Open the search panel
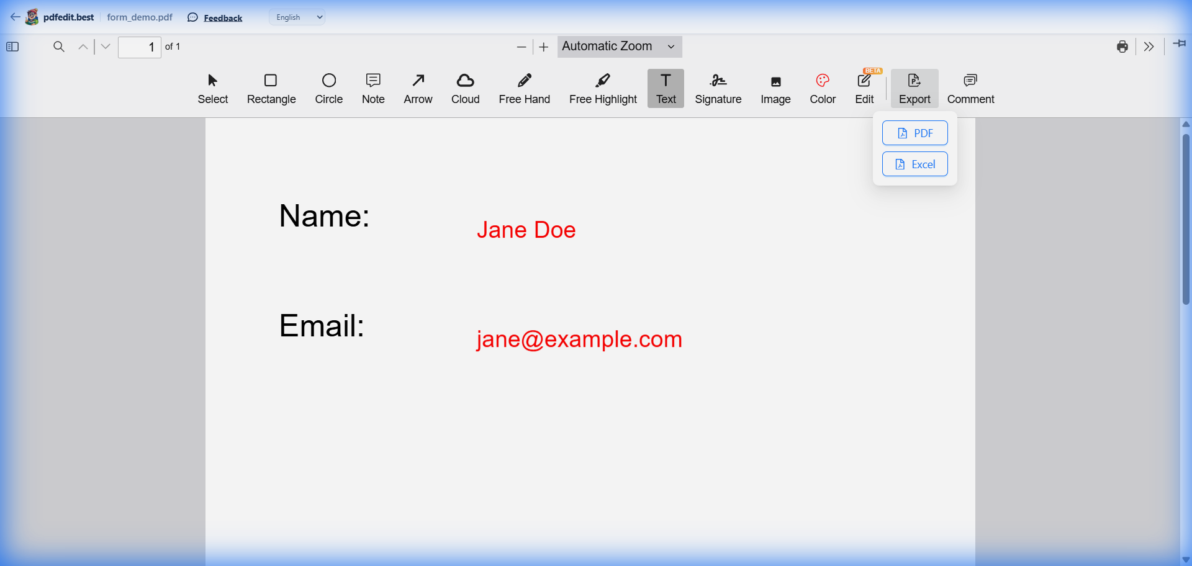 tap(58, 47)
